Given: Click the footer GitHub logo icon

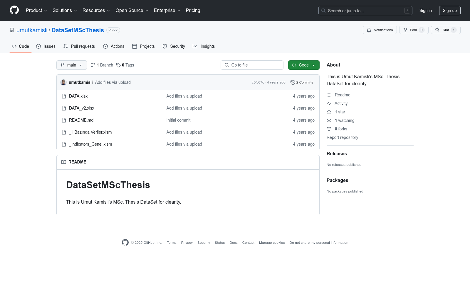Looking at the screenshot, I should click(125, 242).
